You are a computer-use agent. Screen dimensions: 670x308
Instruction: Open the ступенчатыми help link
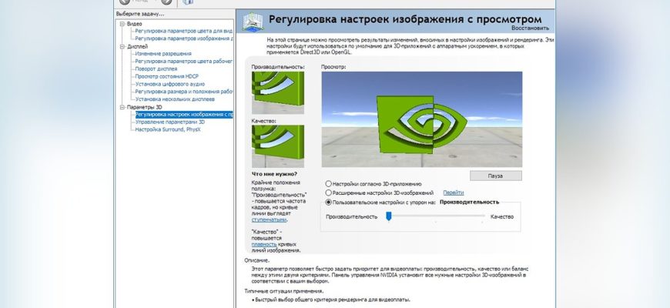tap(269, 219)
